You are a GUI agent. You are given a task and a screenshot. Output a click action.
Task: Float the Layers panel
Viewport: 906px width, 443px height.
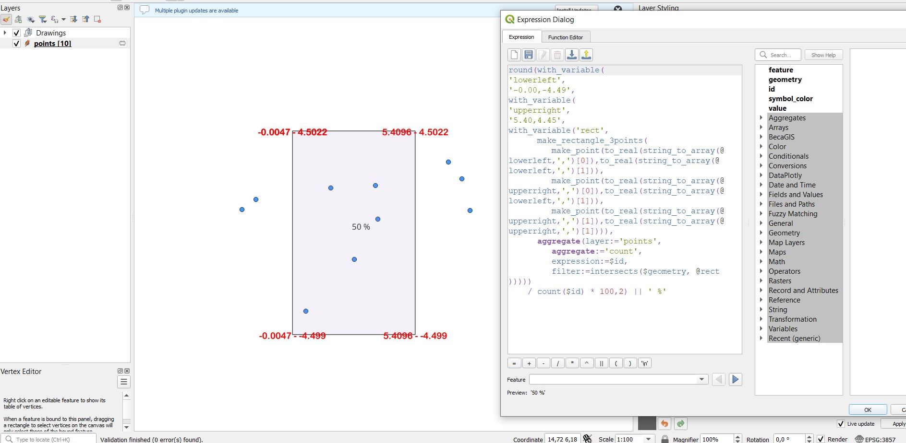pos(120,8)
